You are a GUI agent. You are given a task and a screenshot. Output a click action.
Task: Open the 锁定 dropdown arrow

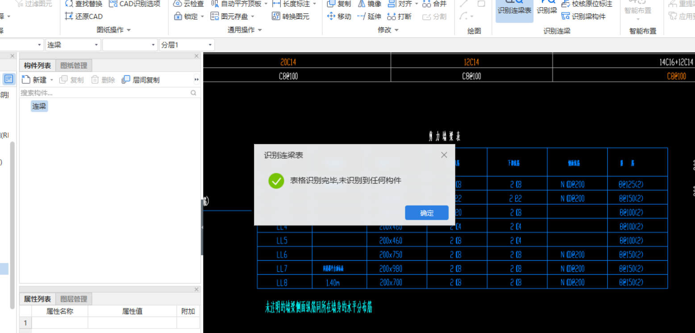[x=202, y=16]
